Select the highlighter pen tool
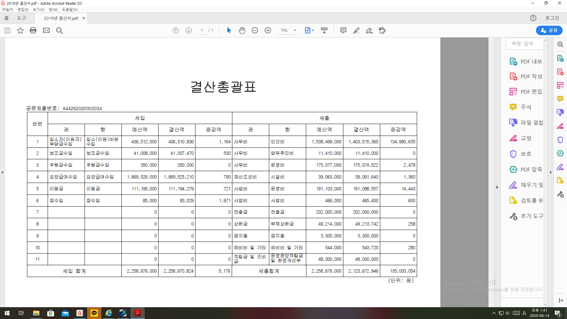Screen dimensions: 567x319 (356, 30)
